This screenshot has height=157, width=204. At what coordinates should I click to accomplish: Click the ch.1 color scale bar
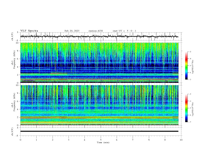(x=186, y=66)
